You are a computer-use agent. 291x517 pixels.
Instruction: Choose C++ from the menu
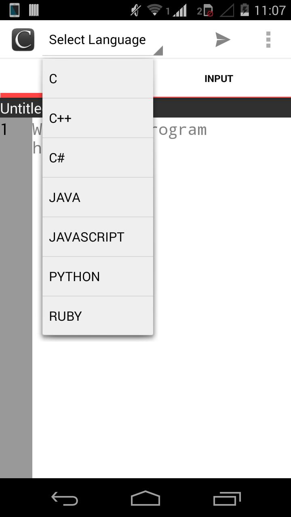click(x=97, y=118)
